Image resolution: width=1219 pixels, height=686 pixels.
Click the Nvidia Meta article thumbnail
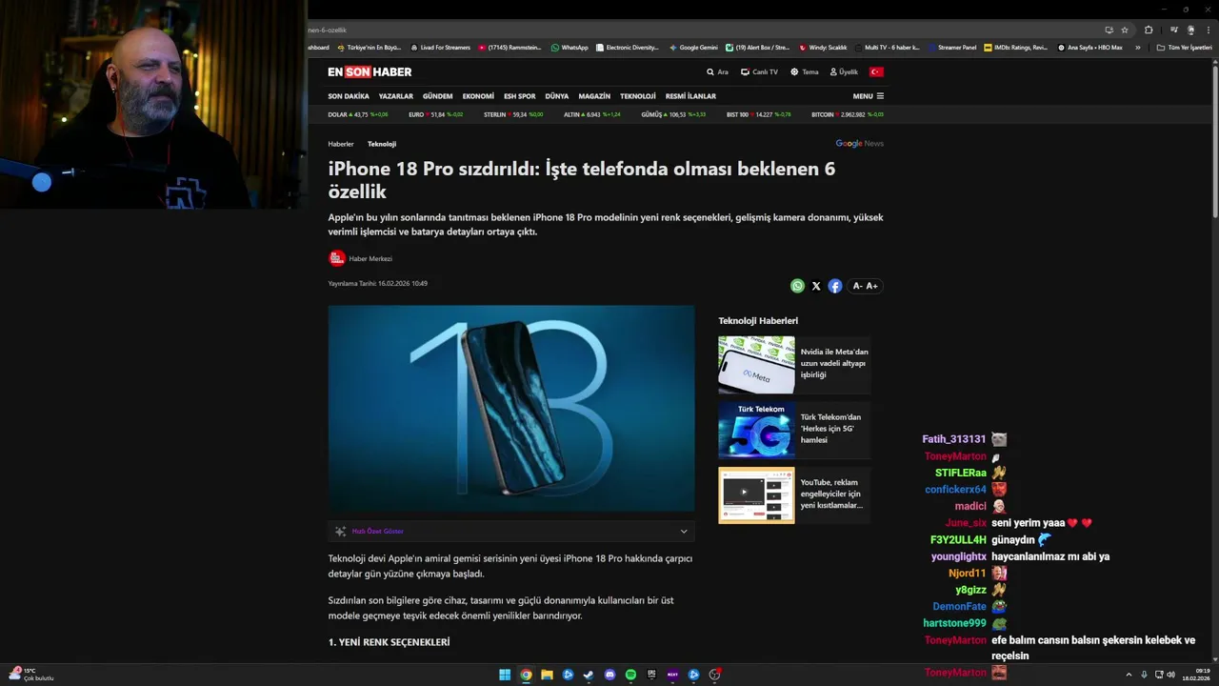coord(756,364)
